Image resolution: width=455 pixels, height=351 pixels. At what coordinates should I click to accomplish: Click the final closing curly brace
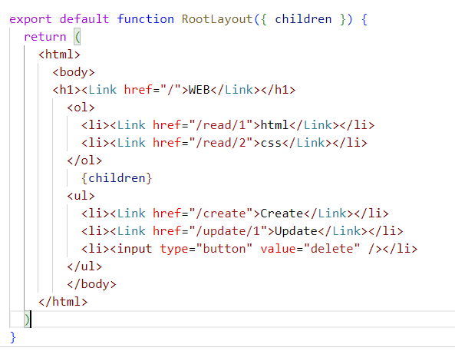tap(13, 337)
